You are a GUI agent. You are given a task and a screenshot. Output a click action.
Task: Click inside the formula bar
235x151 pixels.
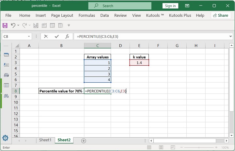click(x=151, y=37)
